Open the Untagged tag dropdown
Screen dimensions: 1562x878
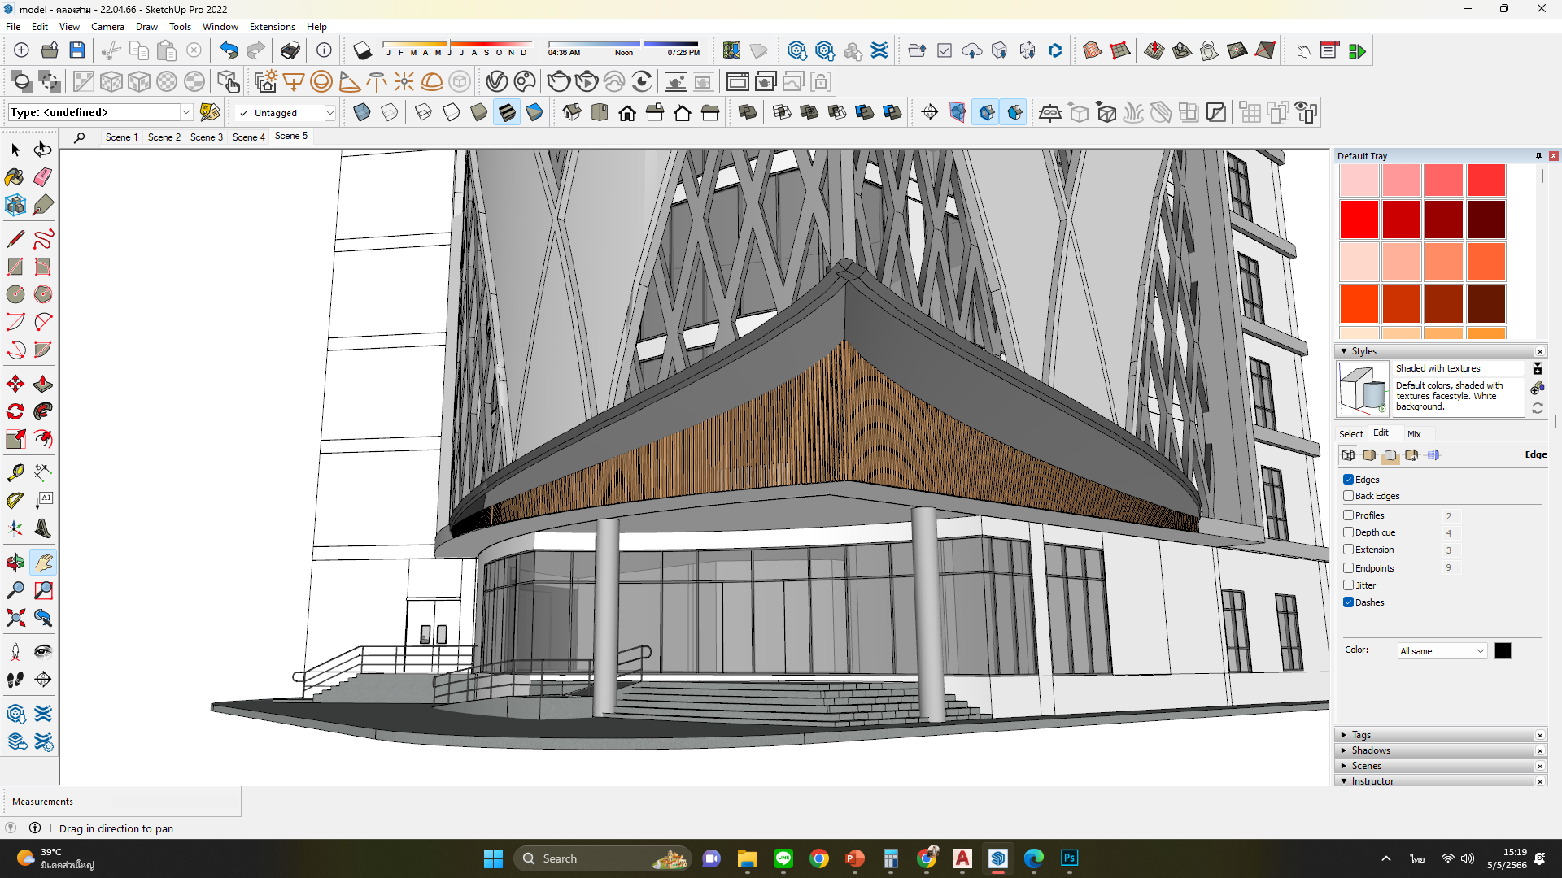tap(329, 113)
